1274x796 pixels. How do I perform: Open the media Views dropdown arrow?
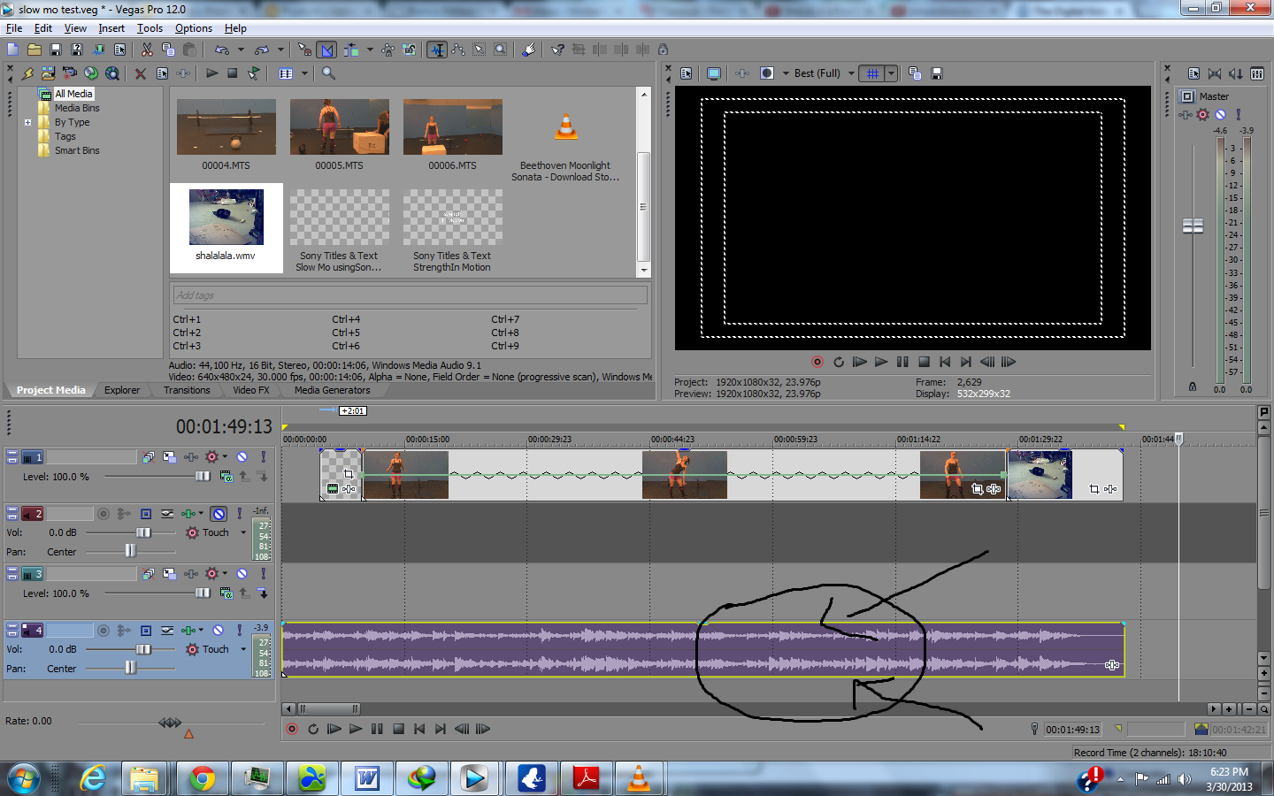point(304,73)
